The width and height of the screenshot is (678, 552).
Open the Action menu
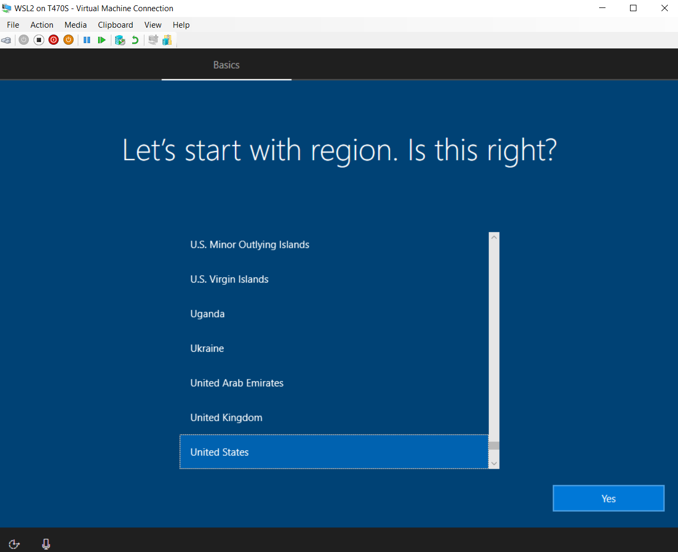point(42,24)
